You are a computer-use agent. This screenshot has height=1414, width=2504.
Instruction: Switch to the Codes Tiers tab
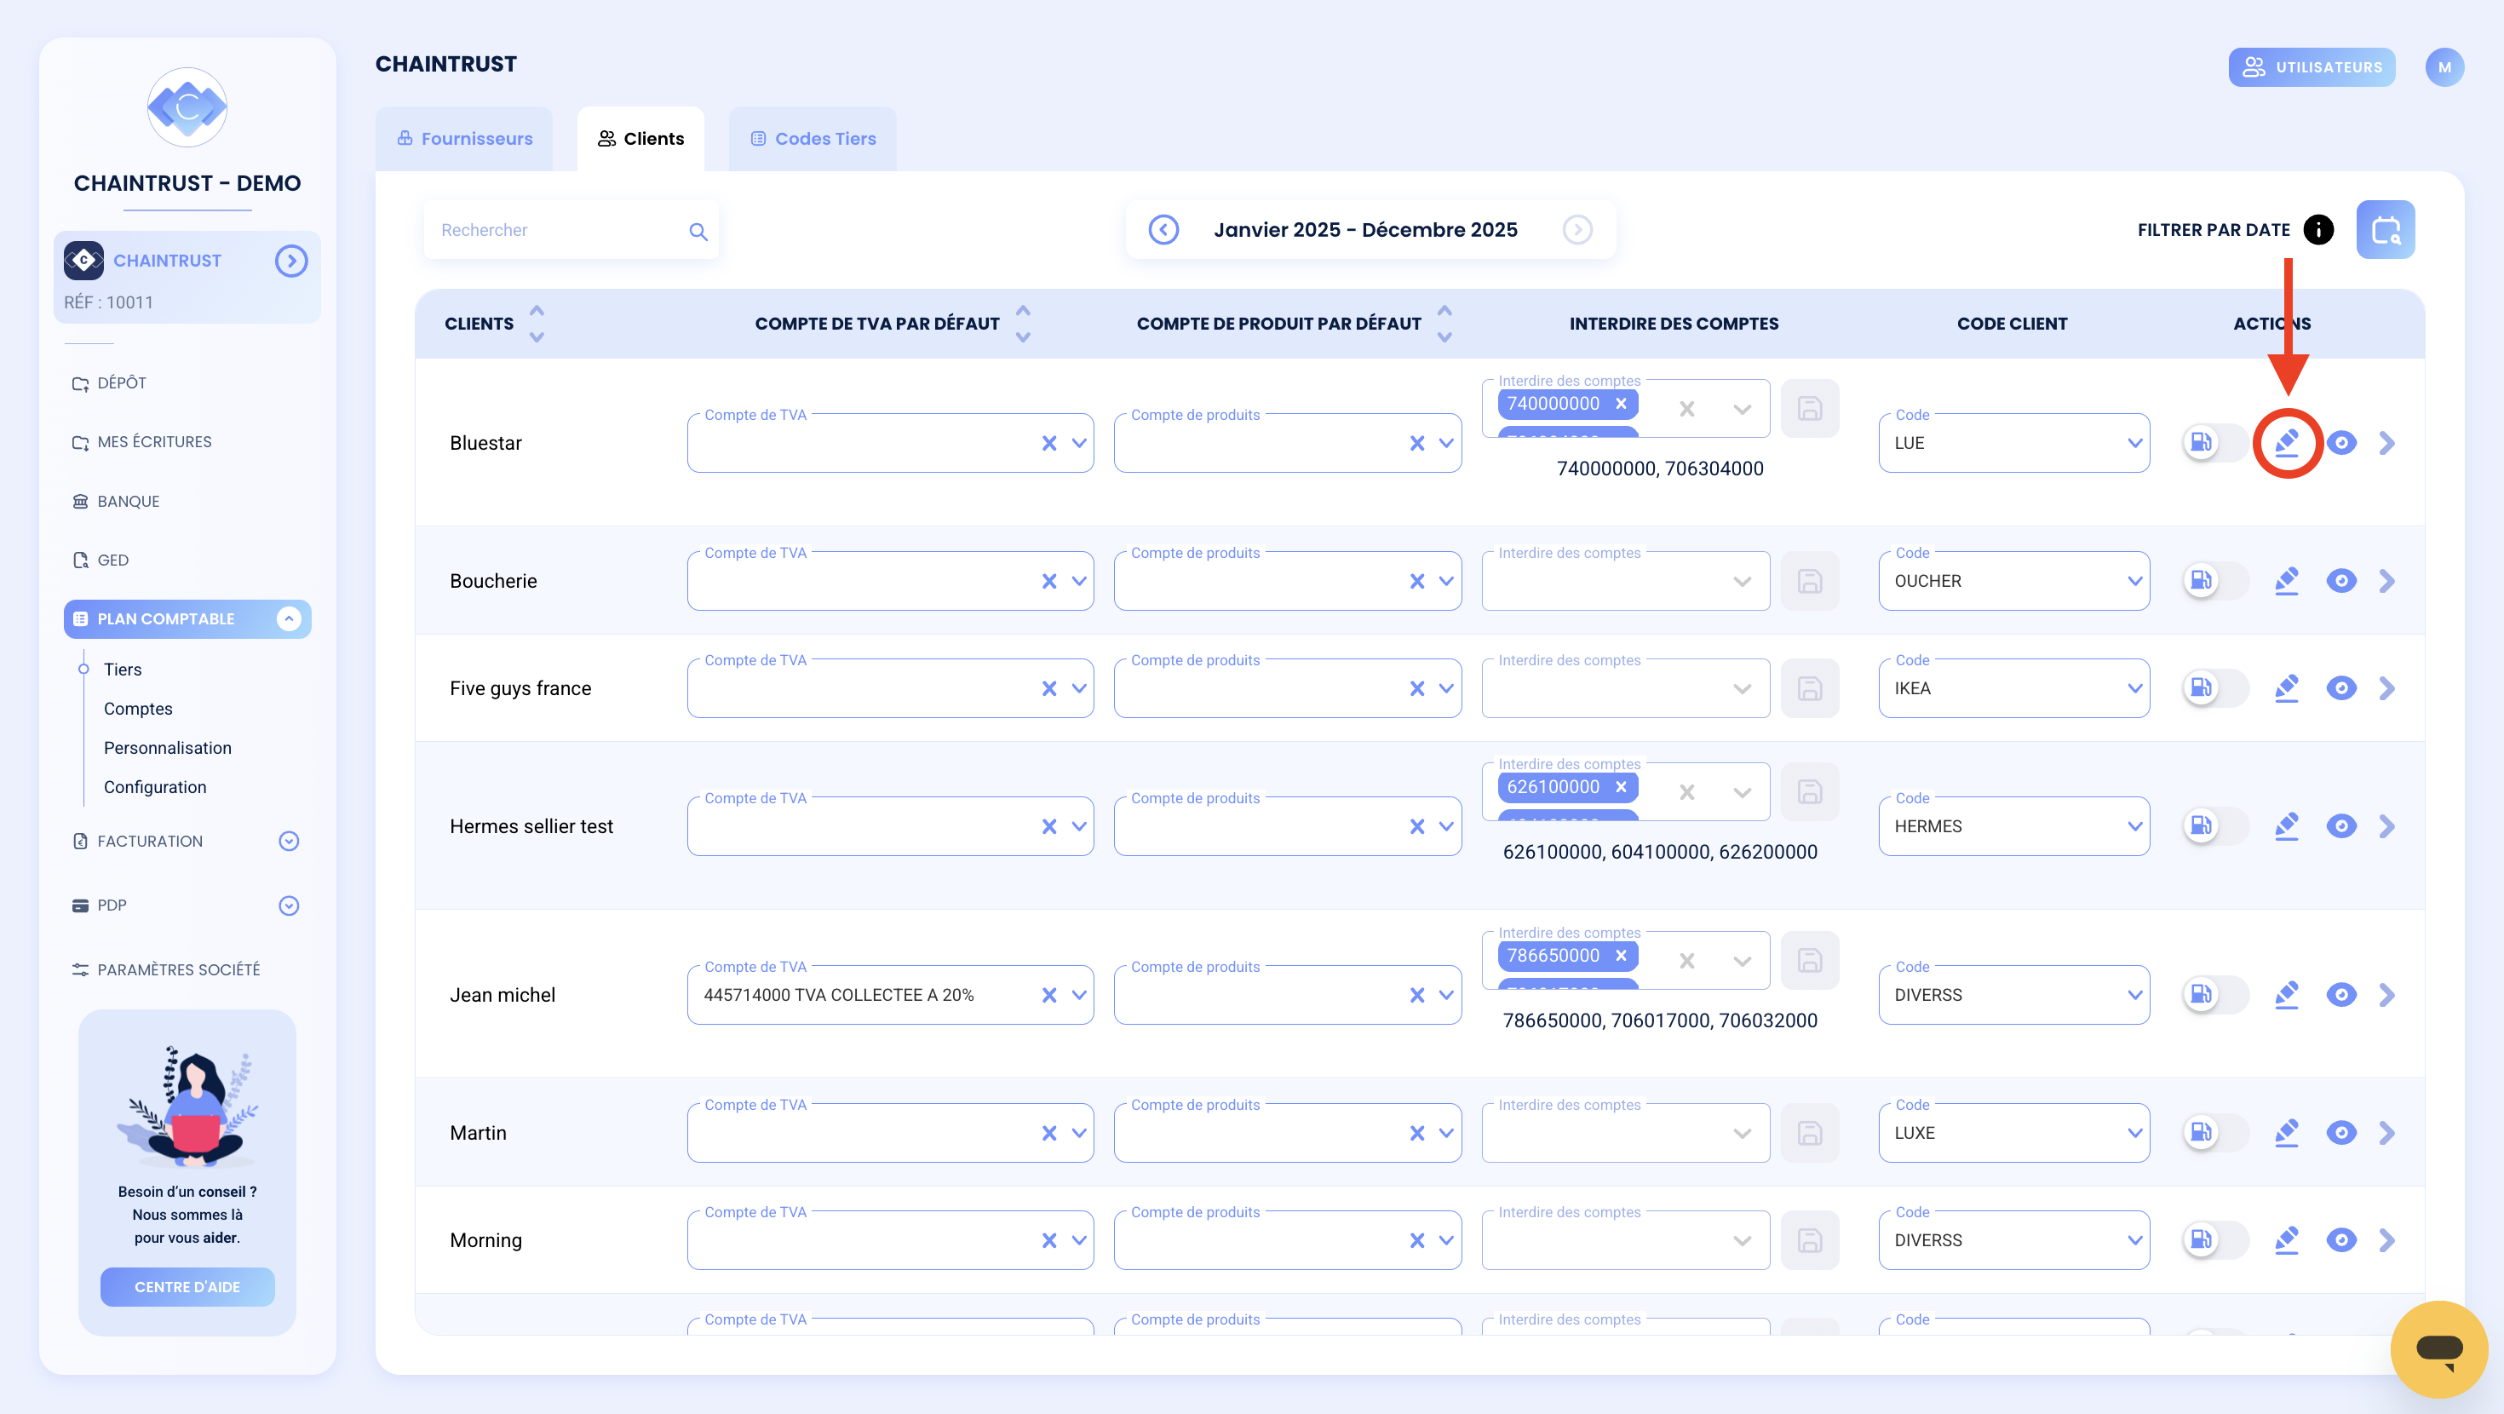[813, 139]
